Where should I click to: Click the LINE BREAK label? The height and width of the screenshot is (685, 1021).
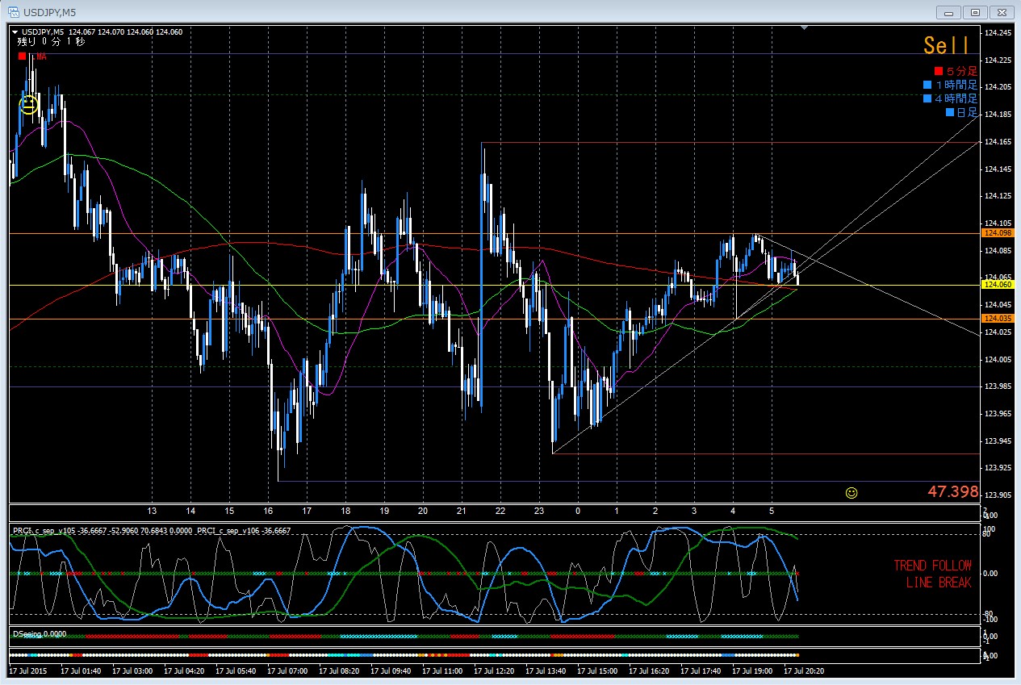pos(939,583)
